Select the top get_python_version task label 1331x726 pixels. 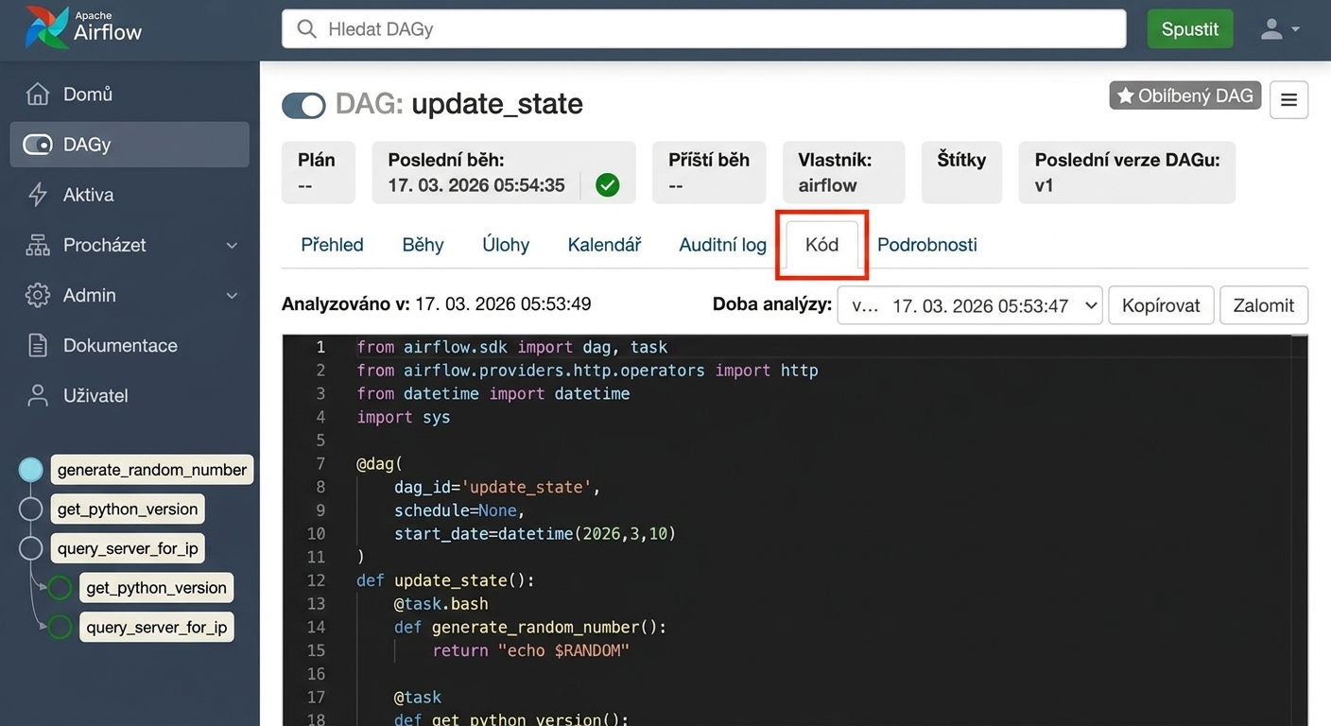(128, 510)
